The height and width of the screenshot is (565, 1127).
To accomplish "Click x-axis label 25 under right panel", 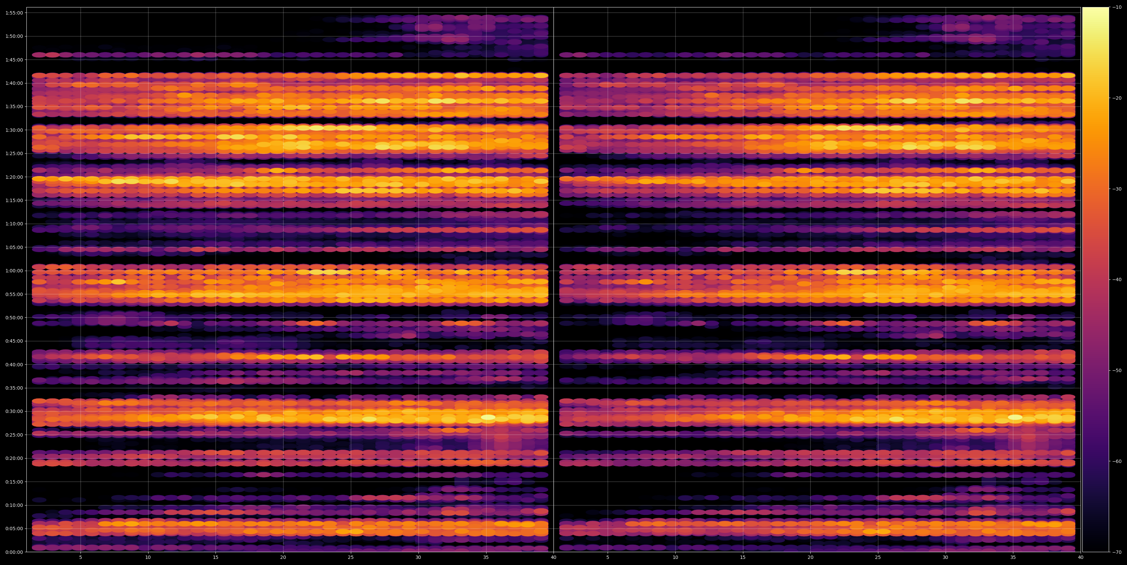I will pyautogui.click(x=878, y=558).
